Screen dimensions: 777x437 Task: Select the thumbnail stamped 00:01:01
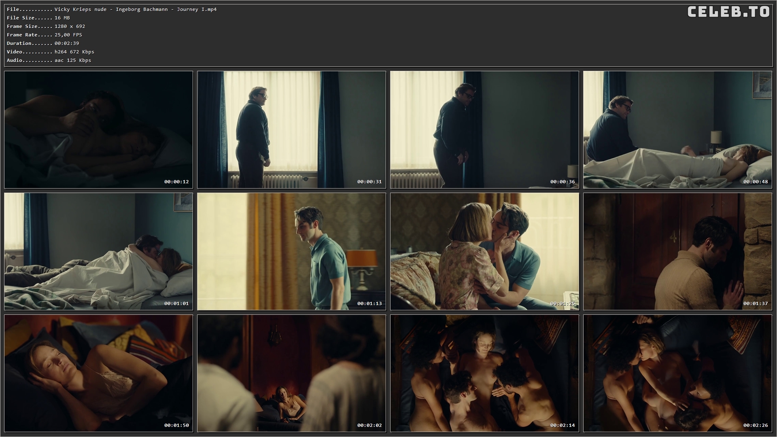98,251
